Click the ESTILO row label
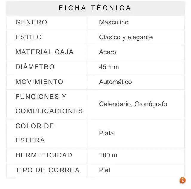Viewport: 191px width, 189px height. pos(29,37)
